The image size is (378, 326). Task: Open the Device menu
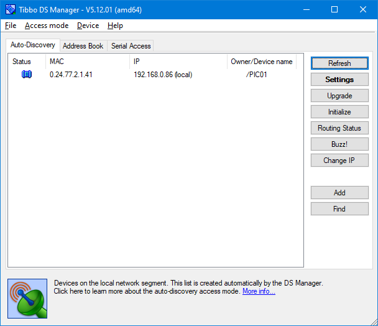coord(88,26)
